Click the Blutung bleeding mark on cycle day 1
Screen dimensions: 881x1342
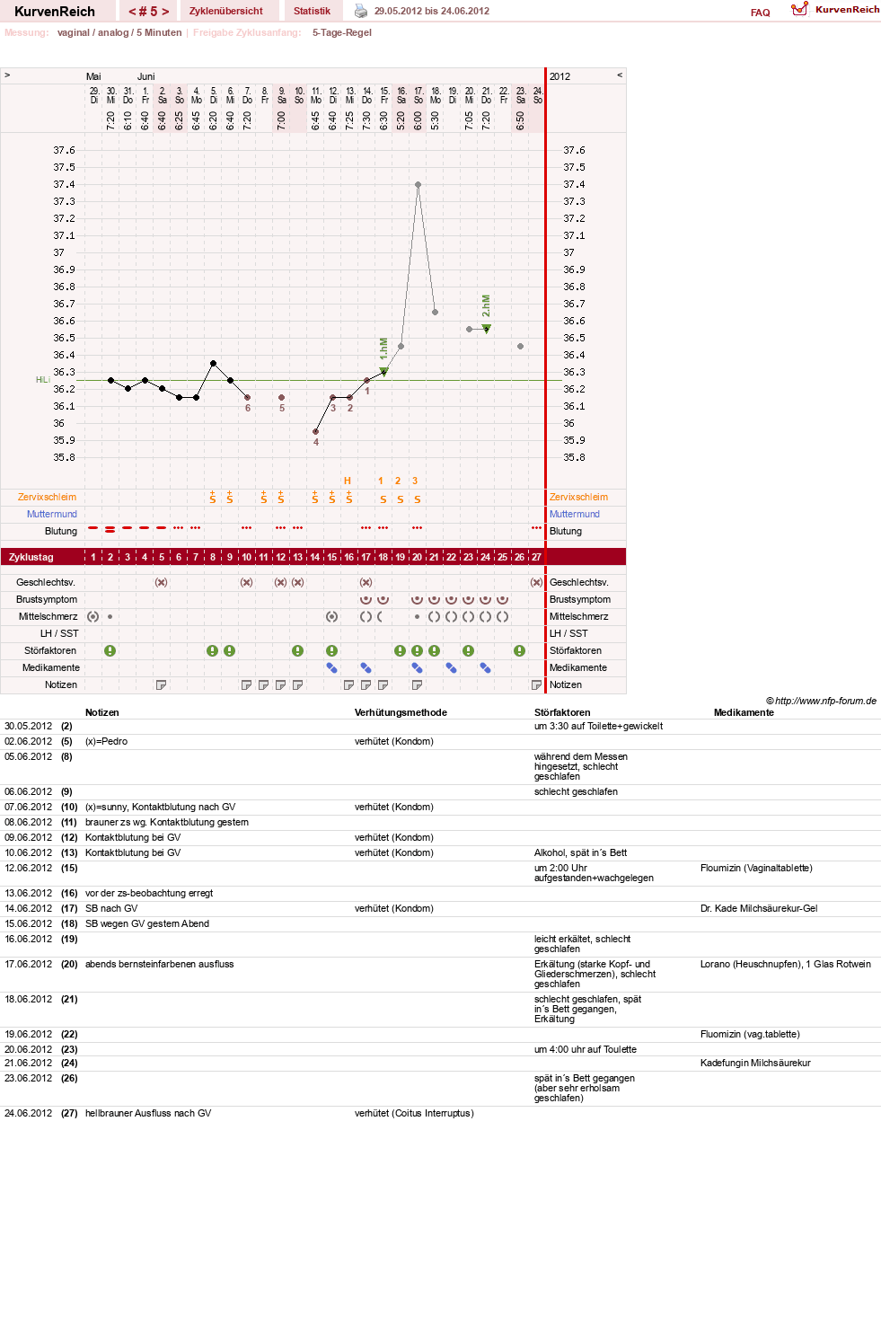point(93,528)
